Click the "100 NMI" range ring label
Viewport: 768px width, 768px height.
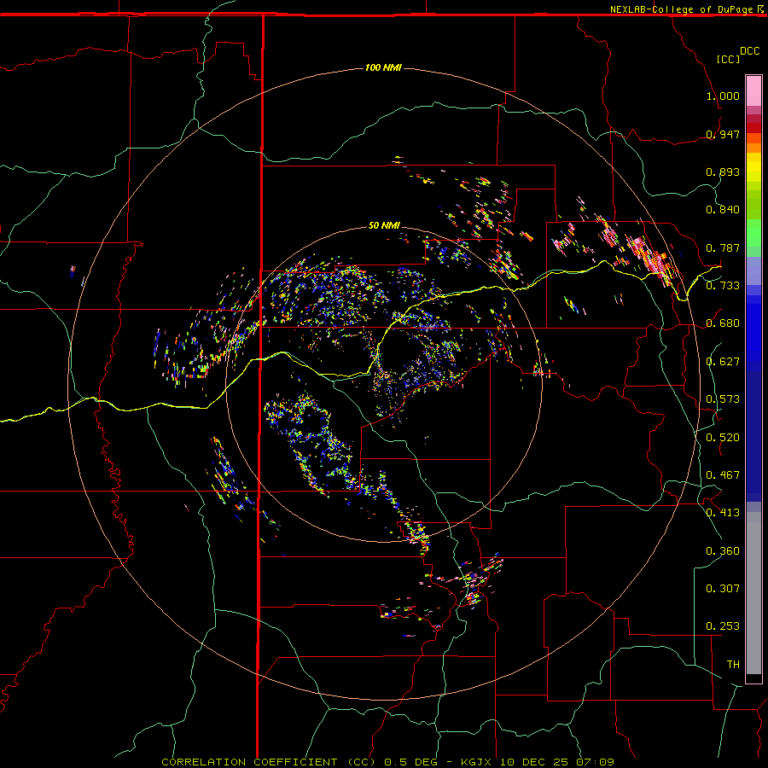coord(383,67)
